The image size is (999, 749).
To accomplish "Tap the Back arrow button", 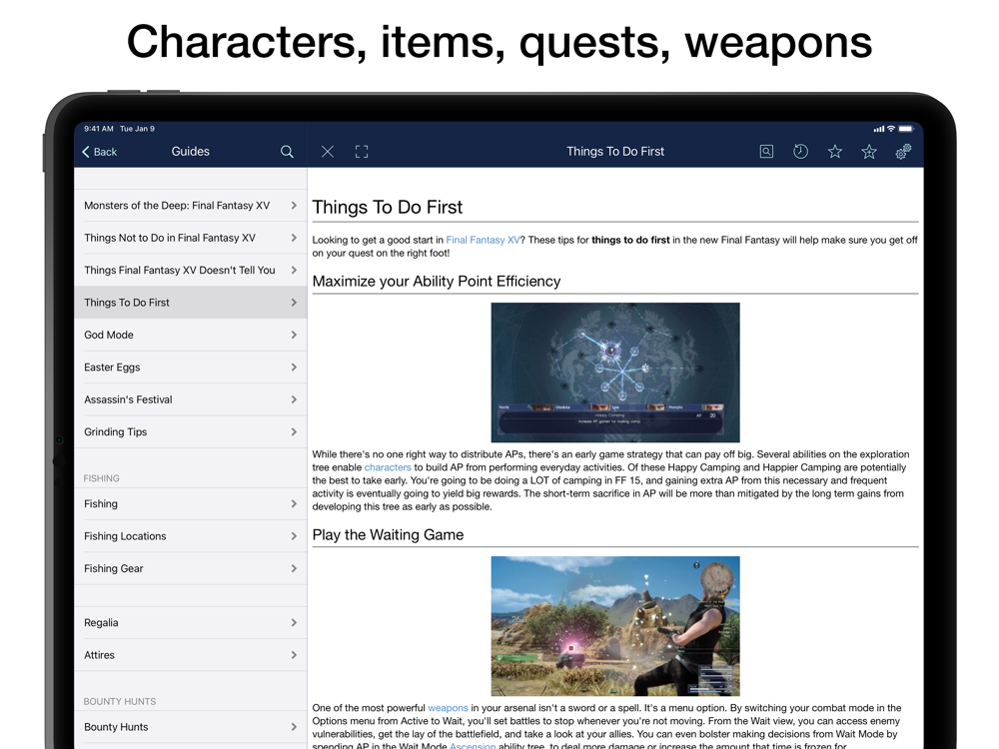I will 99,152.
